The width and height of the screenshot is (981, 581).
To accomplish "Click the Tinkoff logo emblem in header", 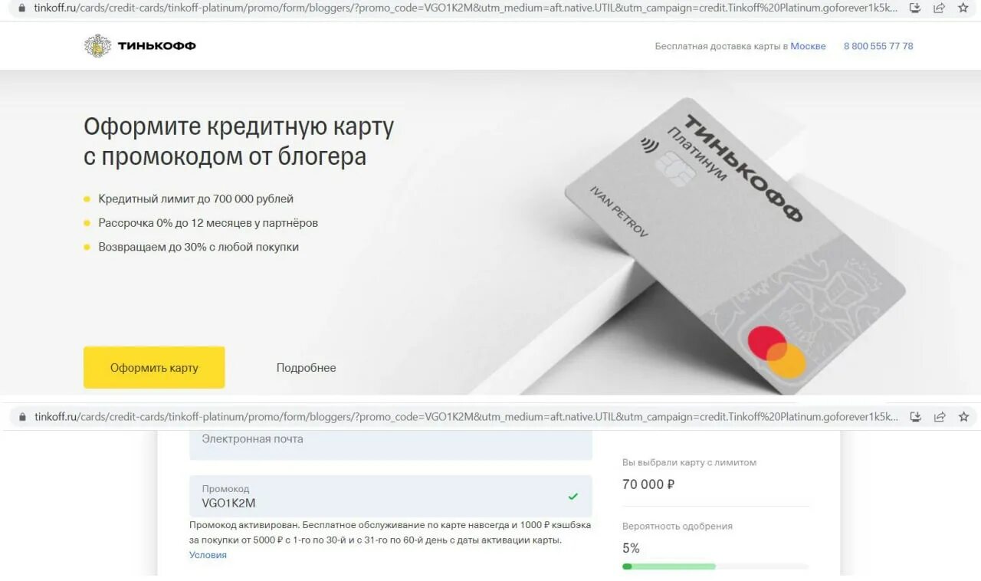I will 97,46.
